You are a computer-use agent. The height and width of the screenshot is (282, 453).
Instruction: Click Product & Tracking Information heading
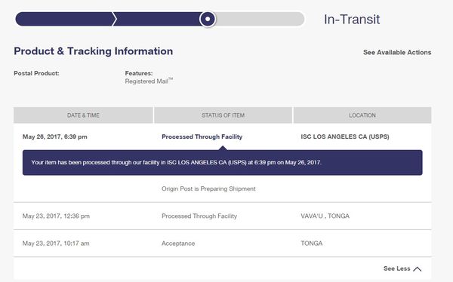[94, 51]
